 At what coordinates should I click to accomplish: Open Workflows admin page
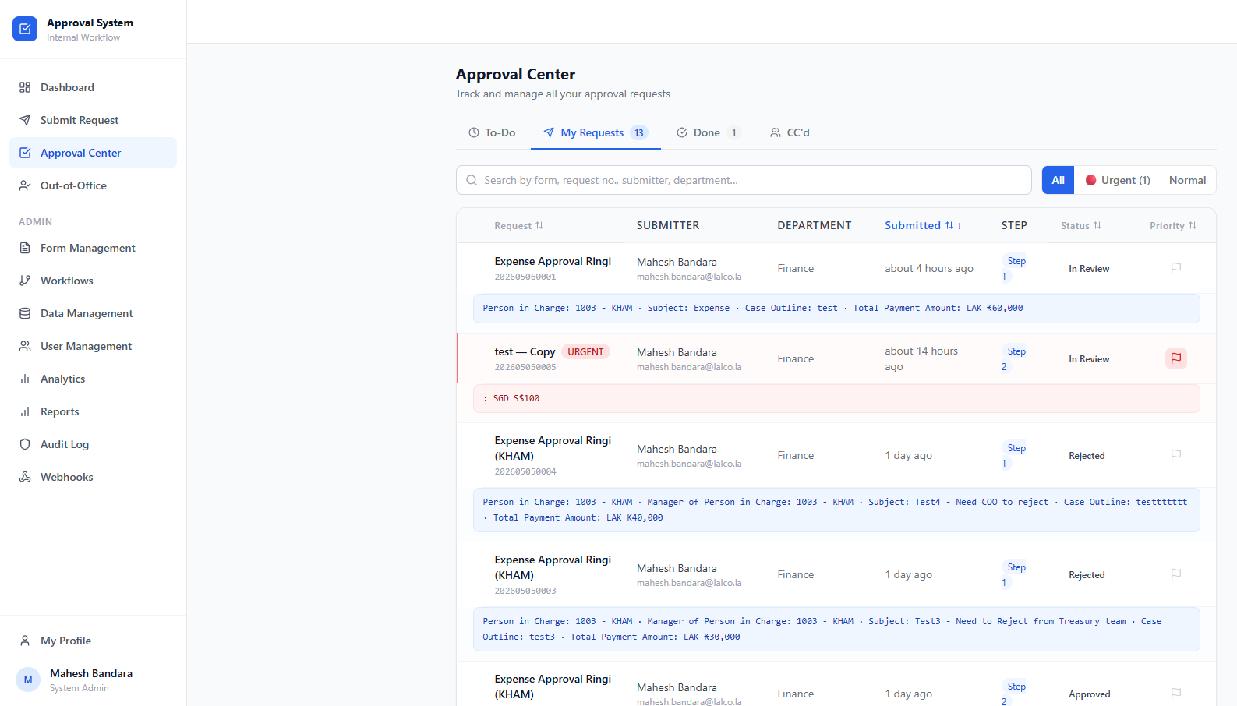pyautogui.click(x=93, y=281)
